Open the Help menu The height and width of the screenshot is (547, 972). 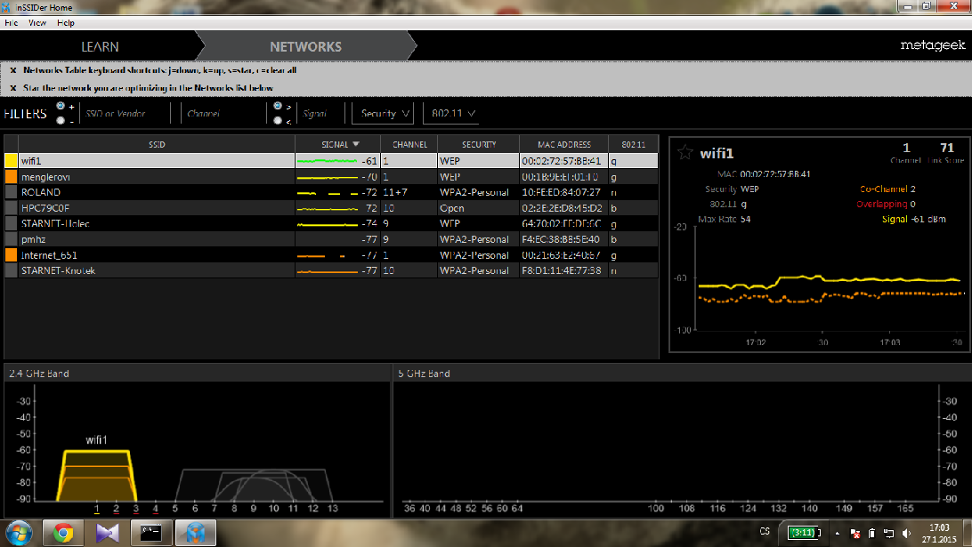coord(66,23)
